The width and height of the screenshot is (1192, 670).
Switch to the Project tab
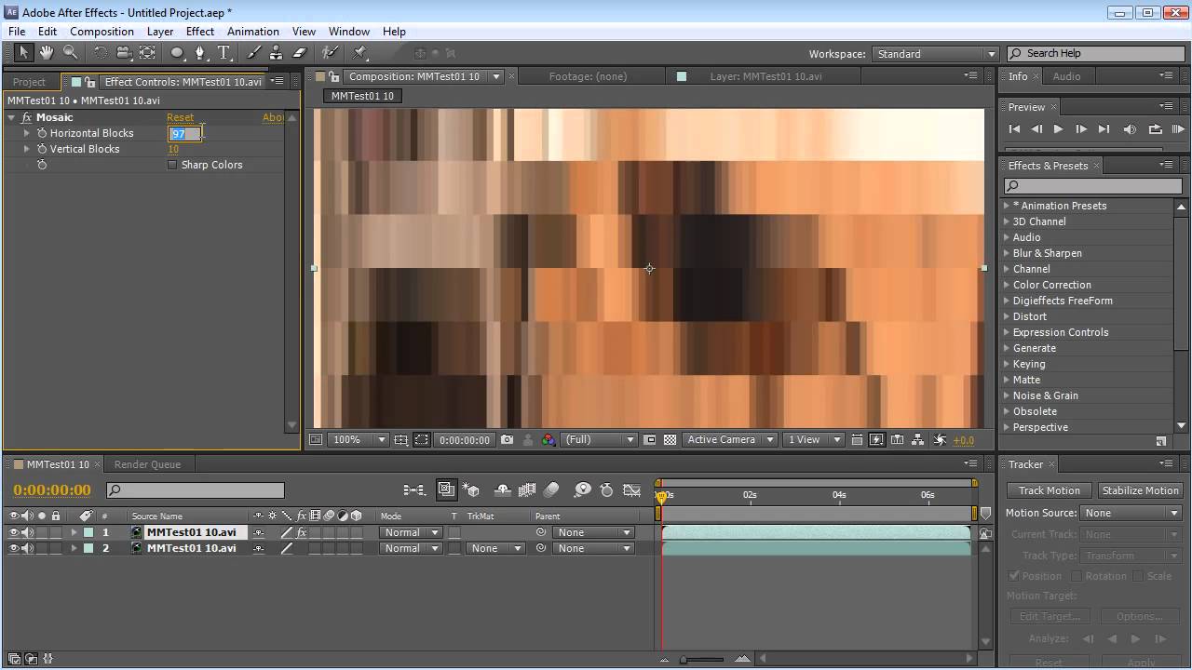[29, 82]
